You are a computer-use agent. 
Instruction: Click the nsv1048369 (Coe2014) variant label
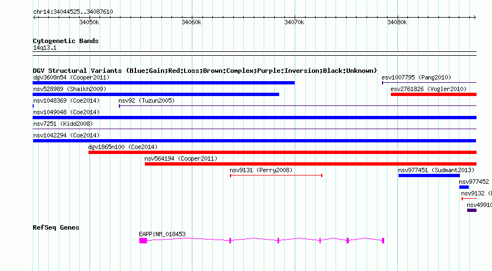(x=66, y=100)
